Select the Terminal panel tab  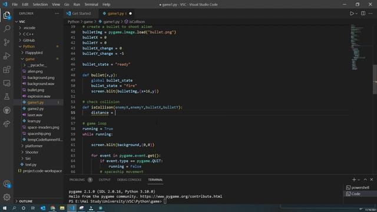(156, 180)
